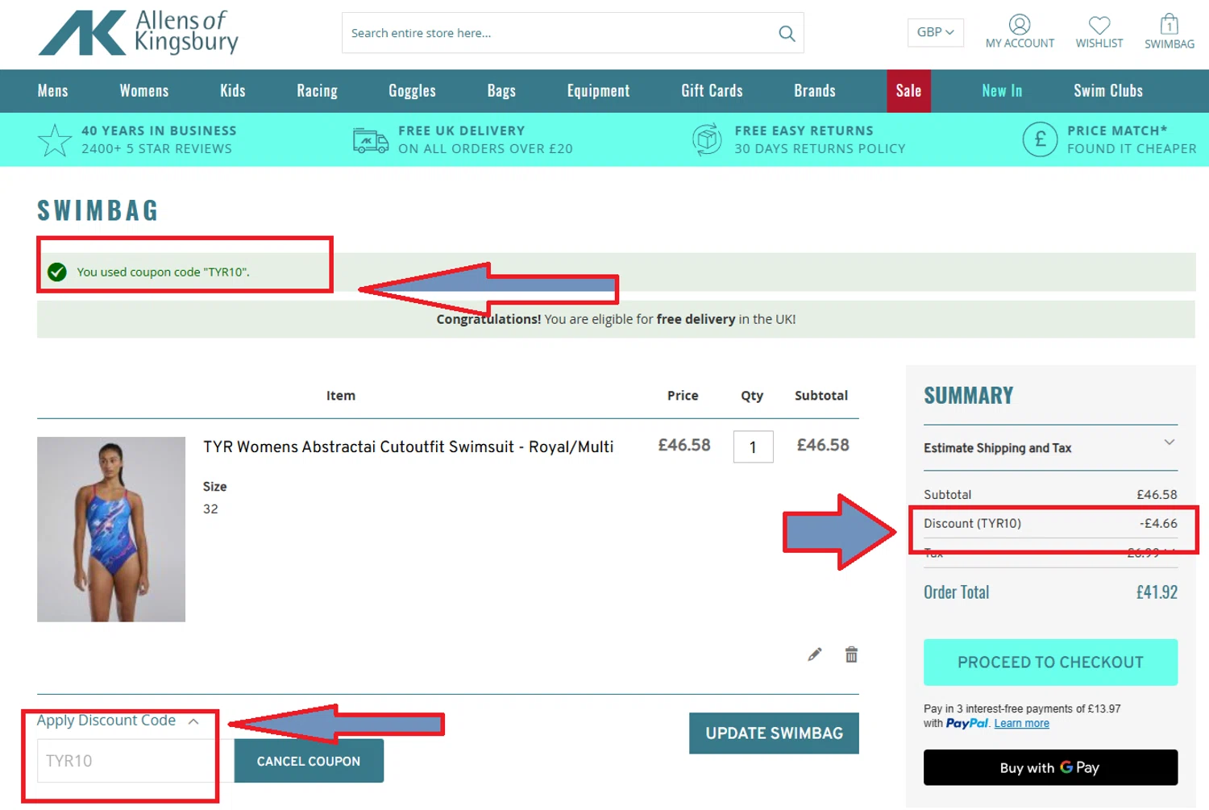Go to the Sale section
This screenshot has width=1209, height=810.
click(908, 90)
